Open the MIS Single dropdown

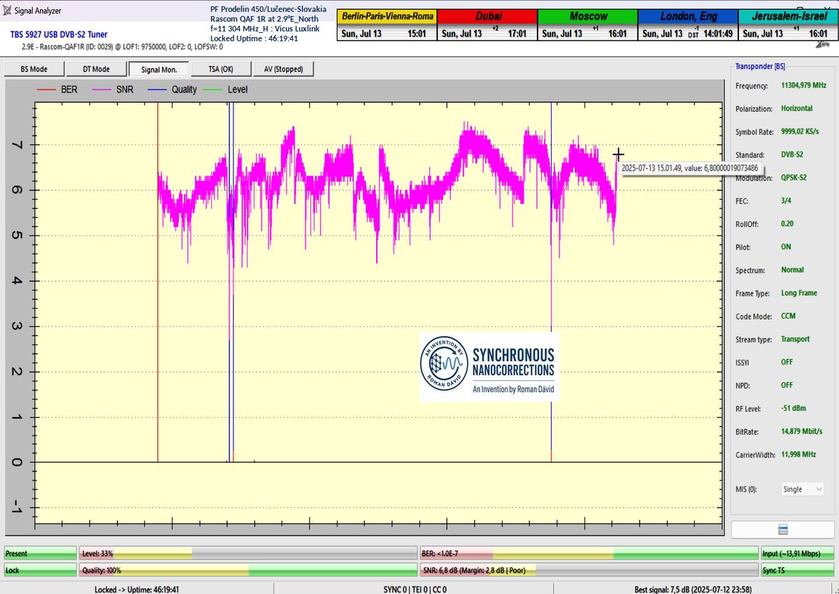coord(801,489)
